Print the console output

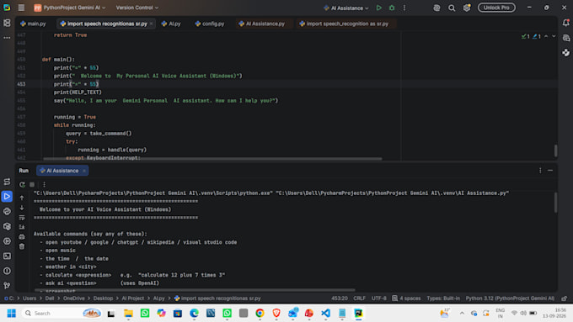(22, 237)
